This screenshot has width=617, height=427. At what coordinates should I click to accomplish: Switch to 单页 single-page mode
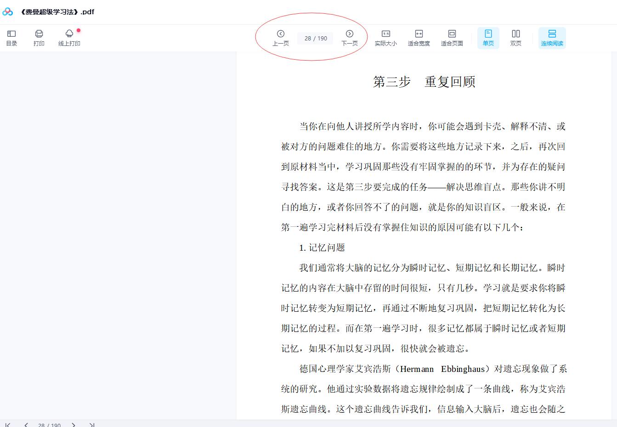point(488,38)
